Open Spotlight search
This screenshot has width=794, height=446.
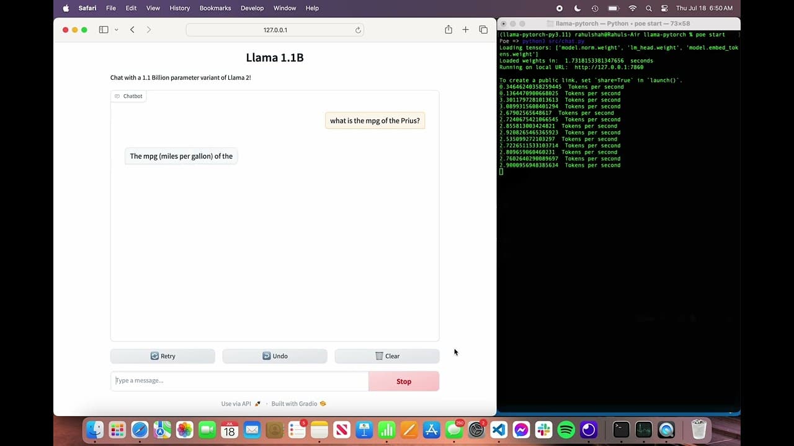pos(649,8)
